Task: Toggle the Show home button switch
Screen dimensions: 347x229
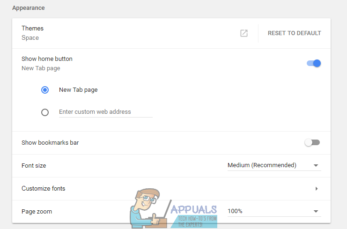Action: tap(314, 63)
